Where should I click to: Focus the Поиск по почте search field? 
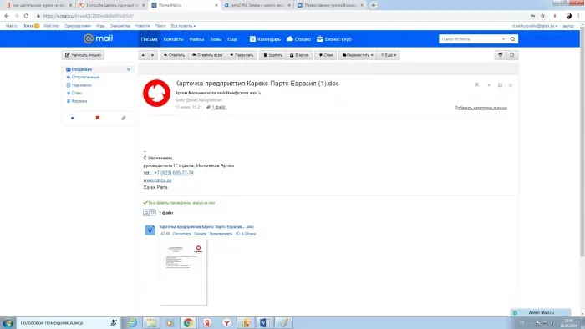pyautogui.click(x=471, y=39)
